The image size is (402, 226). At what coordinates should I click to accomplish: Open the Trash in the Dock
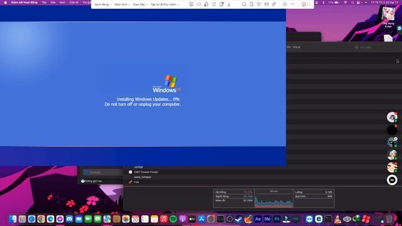tap(389, 219)
